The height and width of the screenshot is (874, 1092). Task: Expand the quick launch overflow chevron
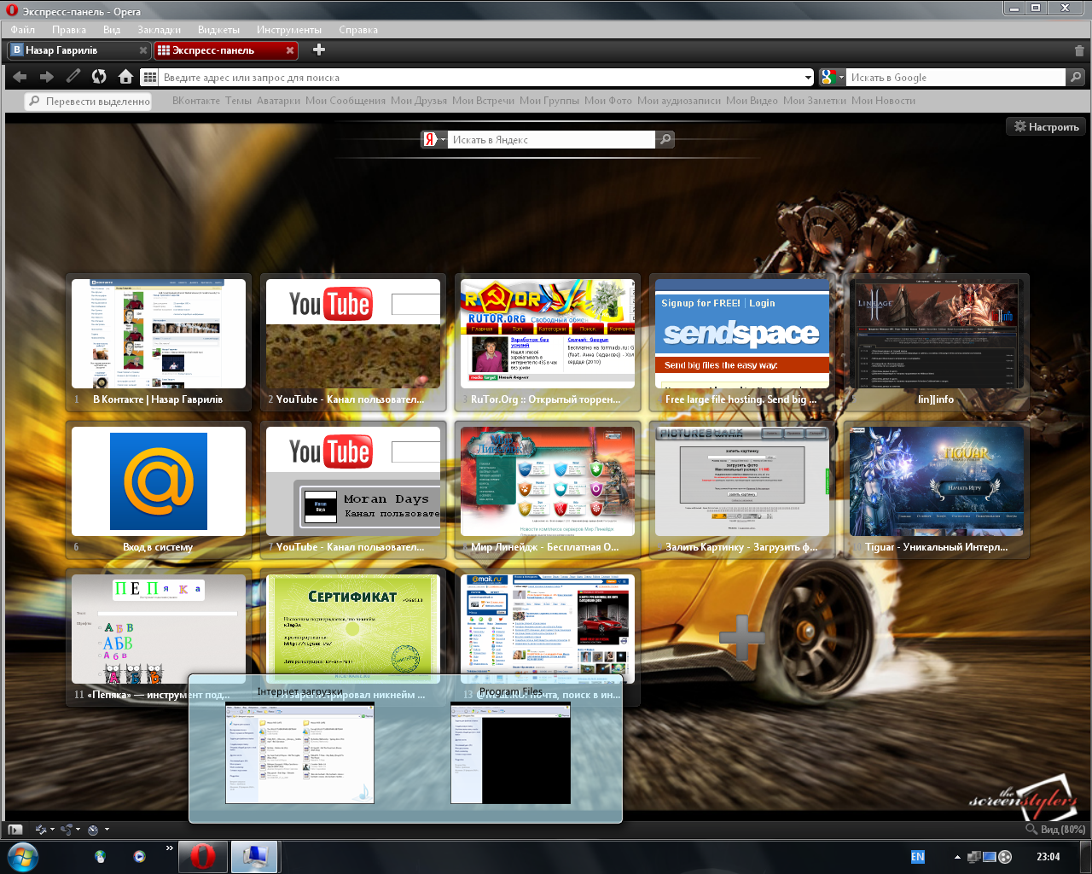pos(169,848)
